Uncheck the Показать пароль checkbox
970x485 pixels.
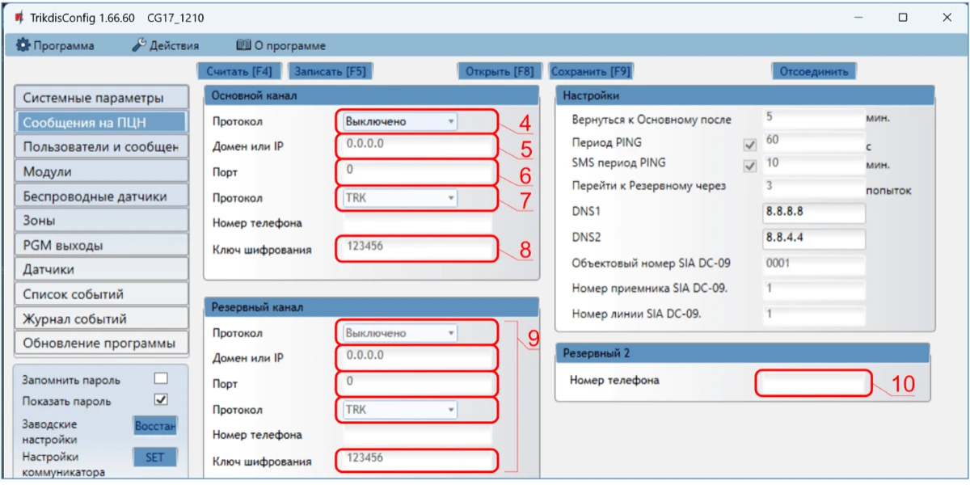click(x=161, y=400)
